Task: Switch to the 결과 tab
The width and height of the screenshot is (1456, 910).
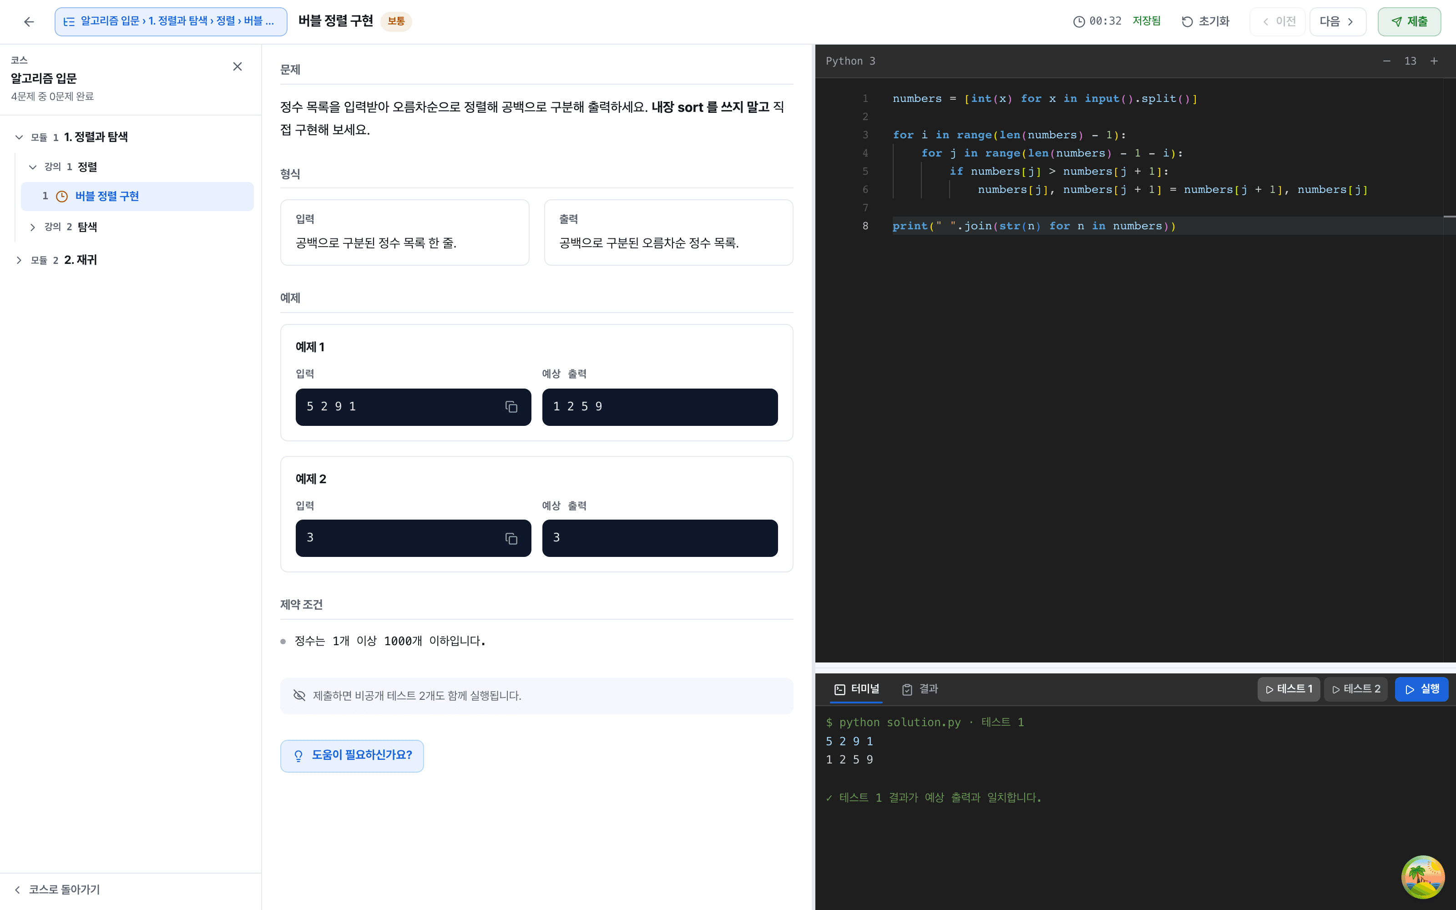Action: pyautogui.click(x=920, y=689)
